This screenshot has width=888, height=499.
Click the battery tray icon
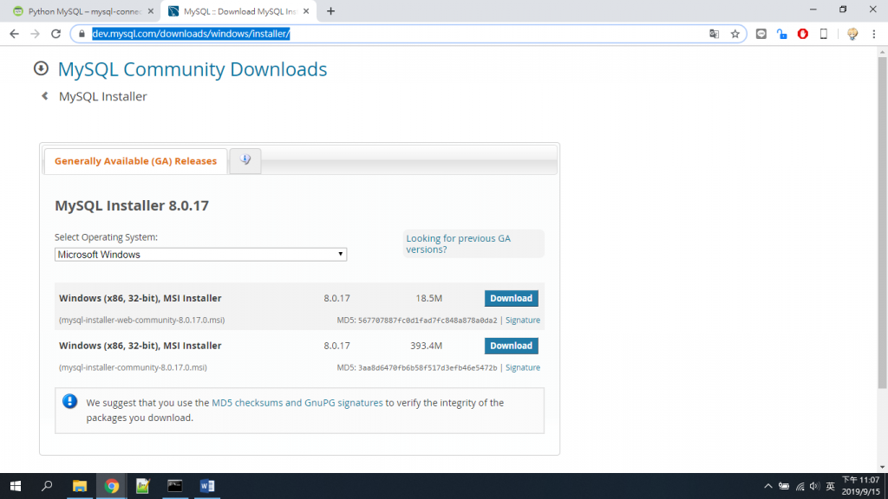pyautogui.click(x=784, y=487)
